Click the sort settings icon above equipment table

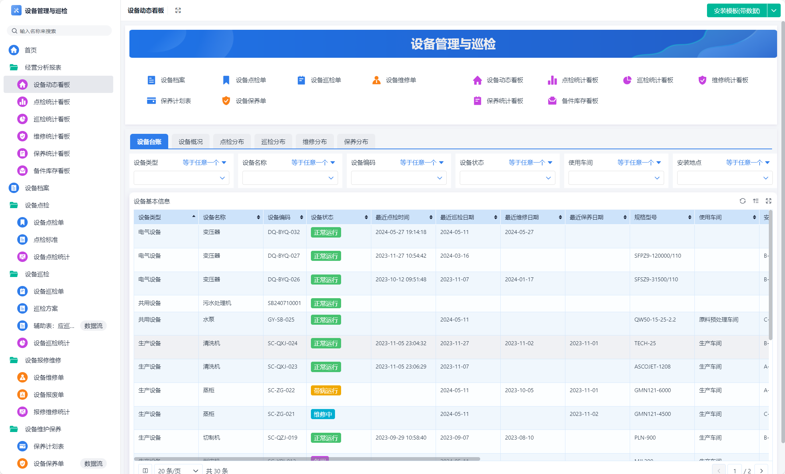coord(756,201)
